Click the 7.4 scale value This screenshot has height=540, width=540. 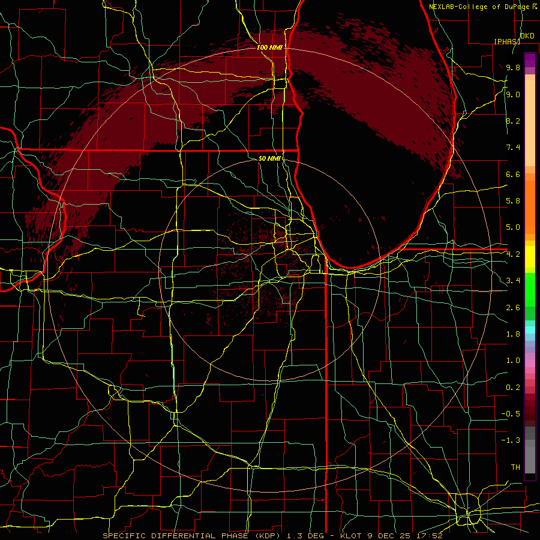tap(513, 148)
